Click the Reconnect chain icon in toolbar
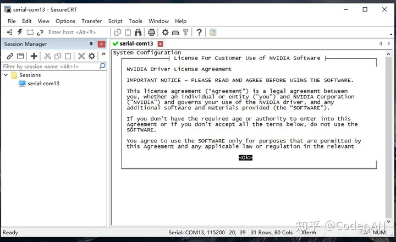This screenshot has width=396, height=242. click(x=40, y=32)
